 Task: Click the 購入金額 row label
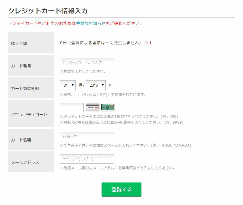pyautogui.click(x=19, y=44)
